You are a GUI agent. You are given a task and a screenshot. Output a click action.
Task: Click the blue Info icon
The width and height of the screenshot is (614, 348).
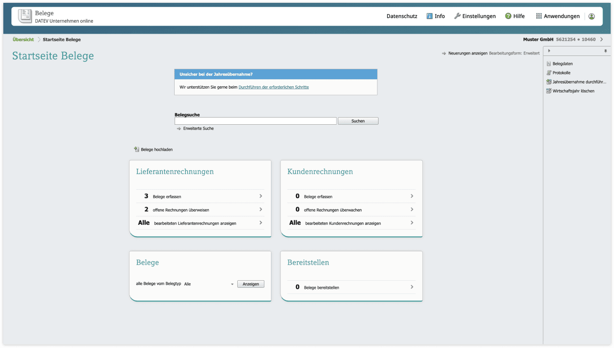428,16
